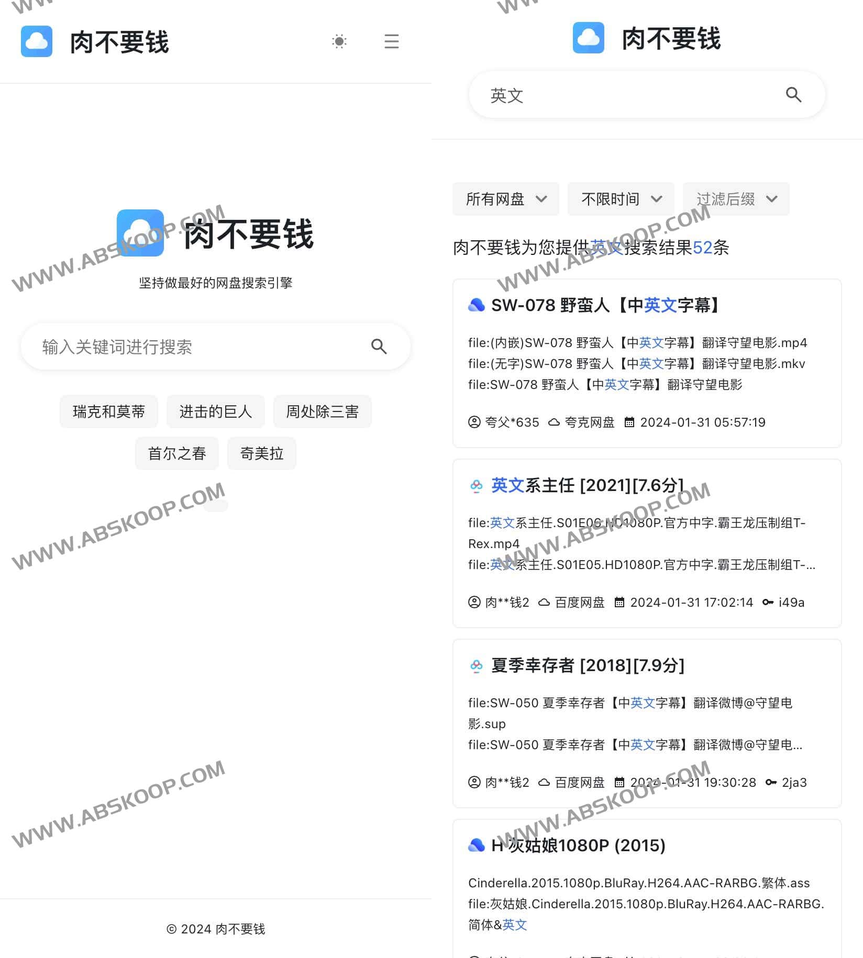Open the 不限时间 time filter dropdown
The image size is (863, 958).
(620, 199)
